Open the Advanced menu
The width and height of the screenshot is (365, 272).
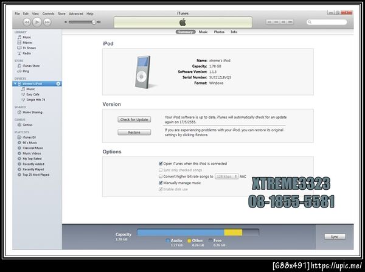(76, 14)
